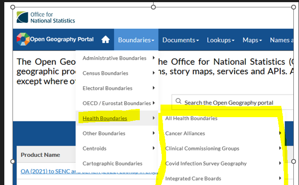Select All Health Boundaries submenu entry
Viewport: 299px width, 185px height.
click(191, 118)
